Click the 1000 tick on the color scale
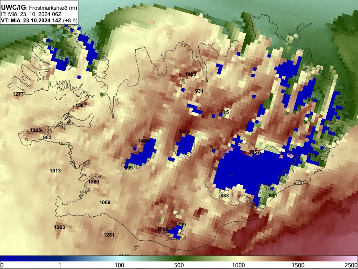The image size is (358, 269). (238, 265)
